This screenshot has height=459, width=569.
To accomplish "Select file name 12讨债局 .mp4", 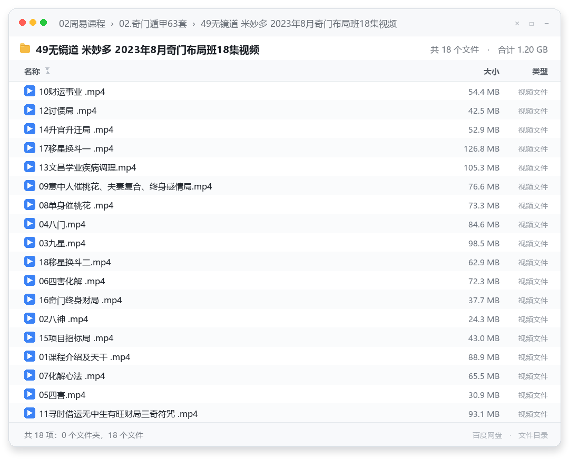I will coord(68,111).
